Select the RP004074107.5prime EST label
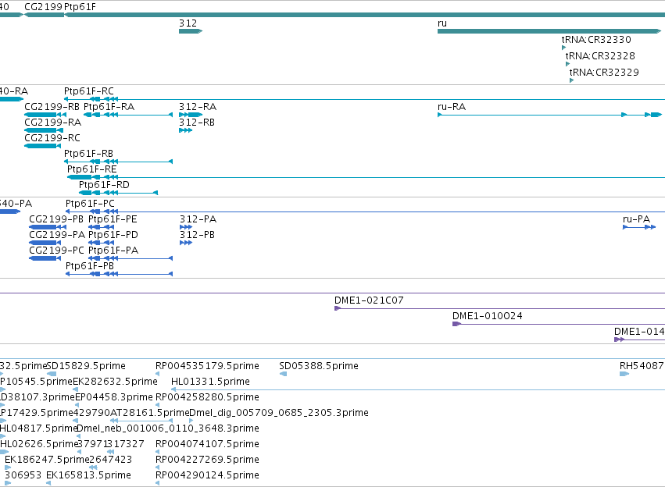 [x=207, y=444]
